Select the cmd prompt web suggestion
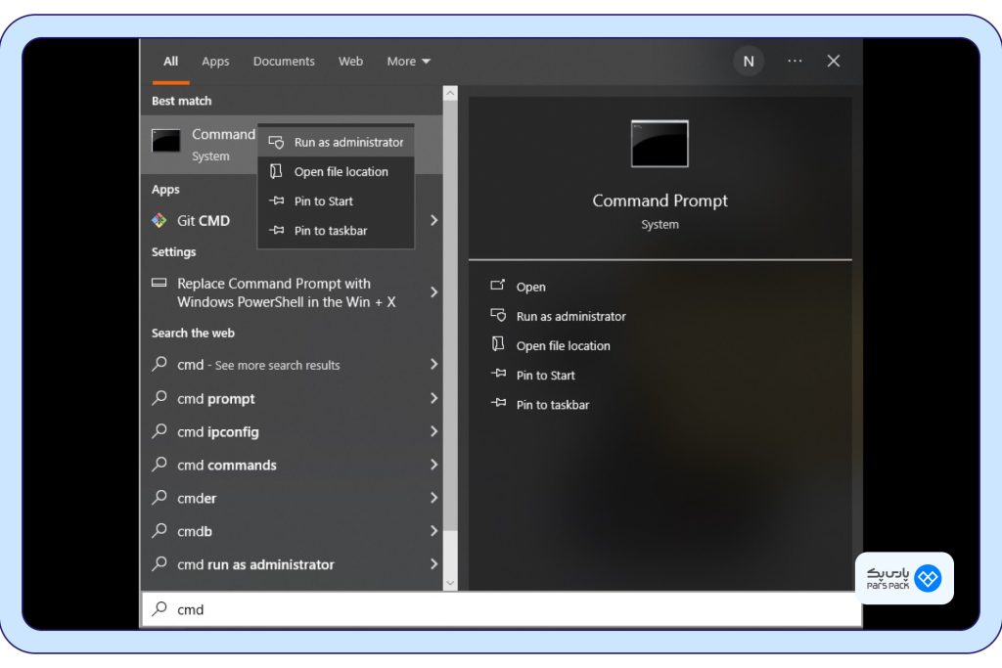 click(x=291, y=398)
